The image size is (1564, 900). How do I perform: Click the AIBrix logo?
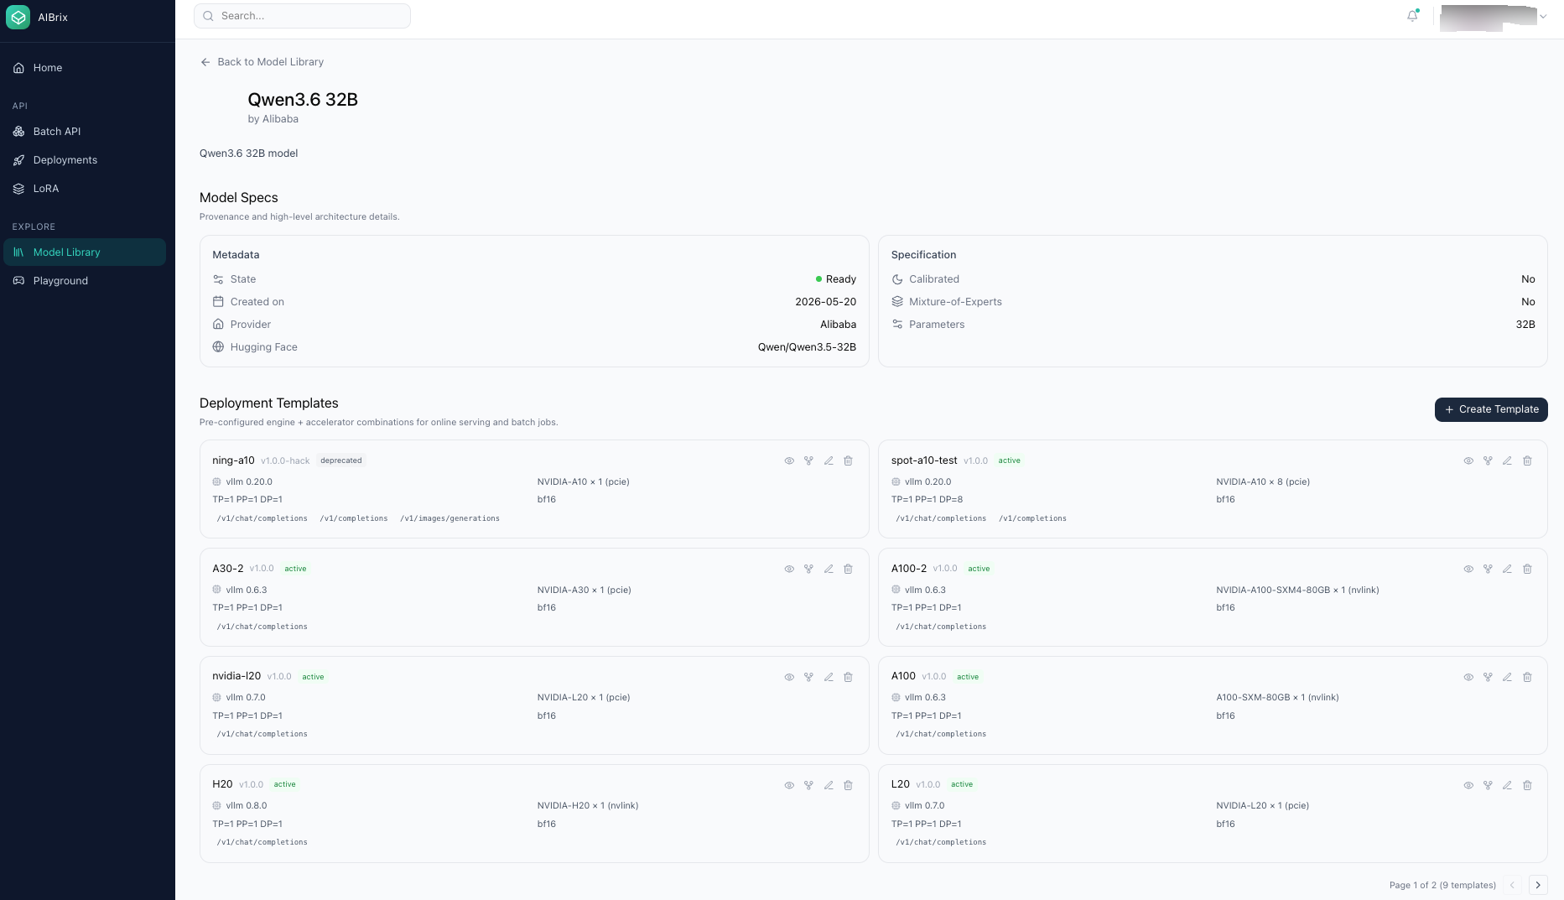coord(18,17)
